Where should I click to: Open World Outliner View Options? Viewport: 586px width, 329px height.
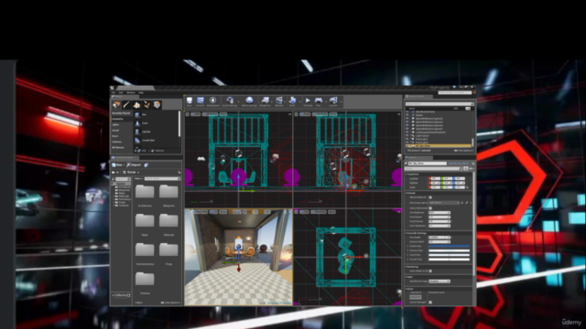tap(463, 150)
